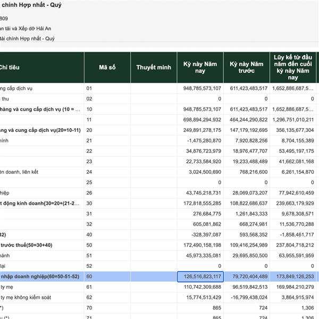Select value 3,024,500,690 in row 24
Image resolution: width=319 pixels, height=319 pixels.
tap(205, 172)
